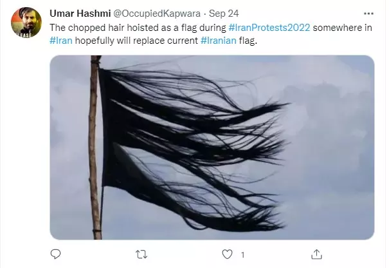Screen dimensions: 389x268
Task: Retweet this post using the retweet icon
Action: click(x=141, y=254)
